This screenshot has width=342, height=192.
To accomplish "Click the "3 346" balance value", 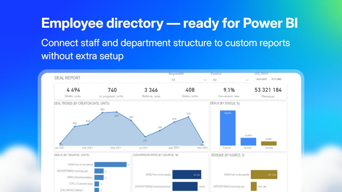I will (x=151, y=90).
